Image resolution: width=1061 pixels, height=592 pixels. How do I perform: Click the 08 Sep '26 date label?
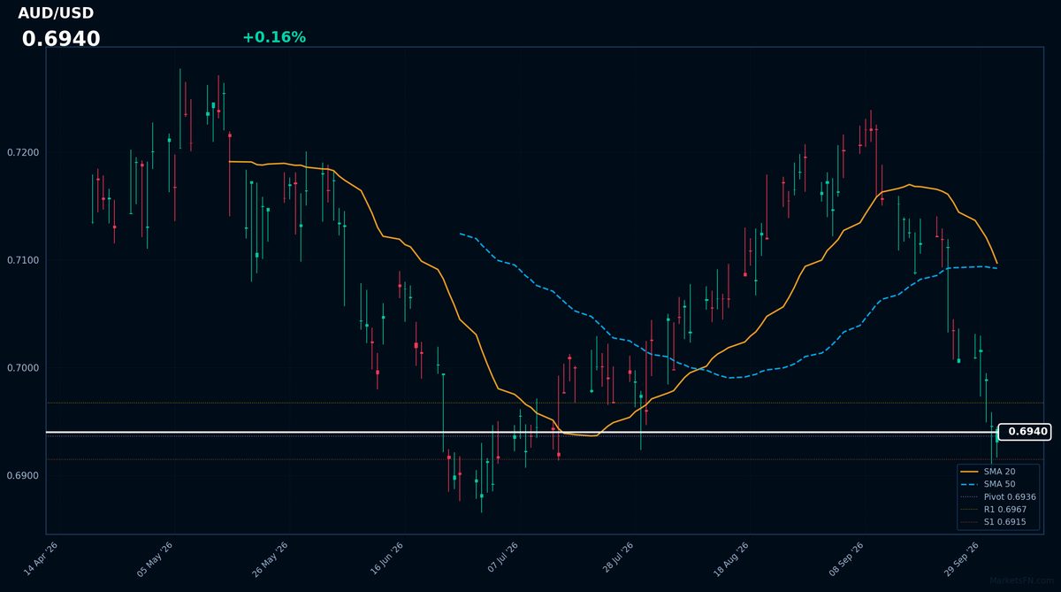(847, 559)
